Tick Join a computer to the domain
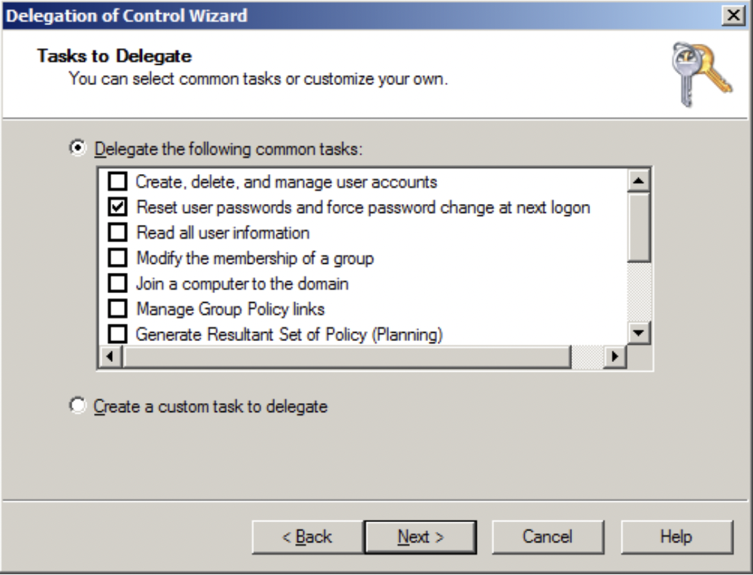753x575 pixels. click(x=118, y=283)
